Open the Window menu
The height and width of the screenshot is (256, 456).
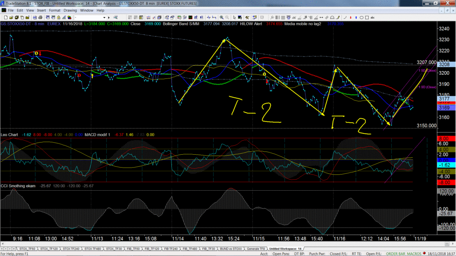click(x=87, y=10)
